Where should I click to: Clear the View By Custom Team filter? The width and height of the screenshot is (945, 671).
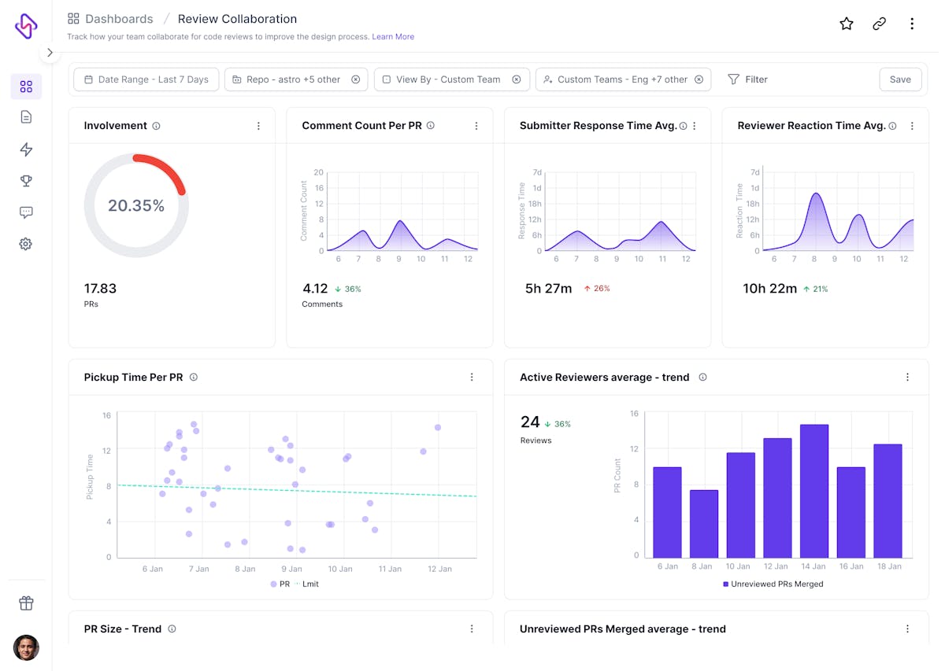click(x=517, y=79)
